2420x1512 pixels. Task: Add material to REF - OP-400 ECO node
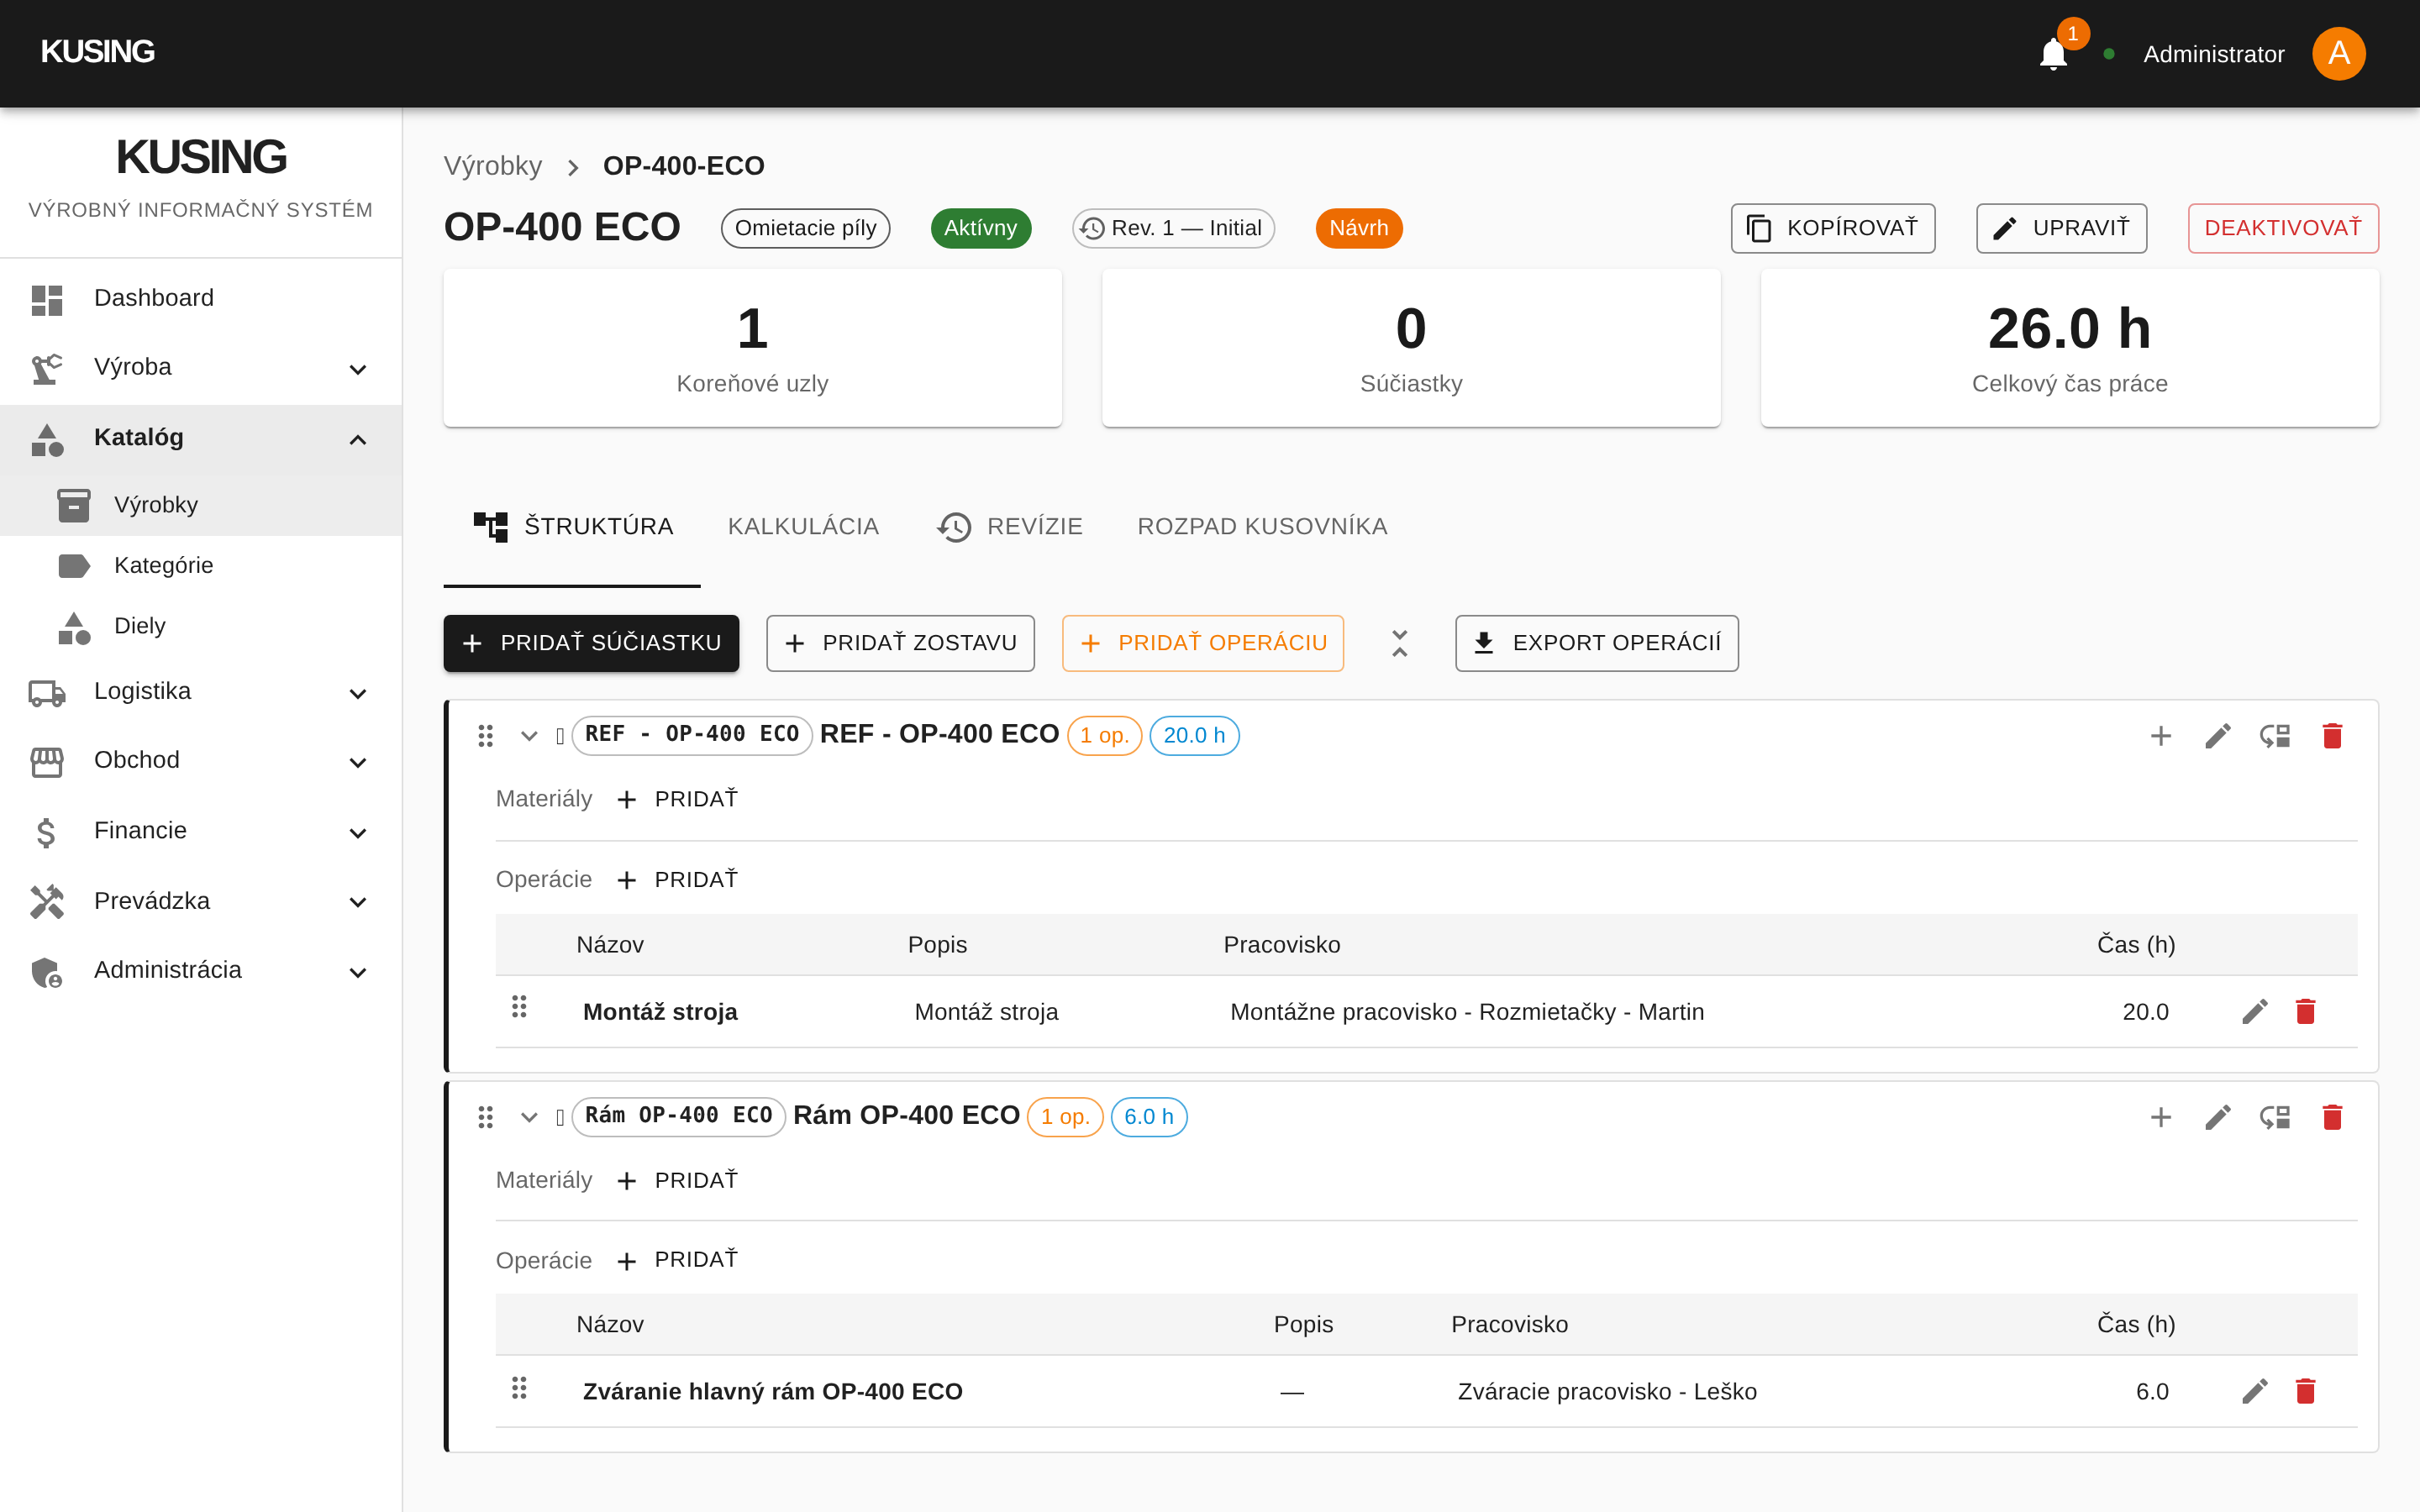point(678,799)
